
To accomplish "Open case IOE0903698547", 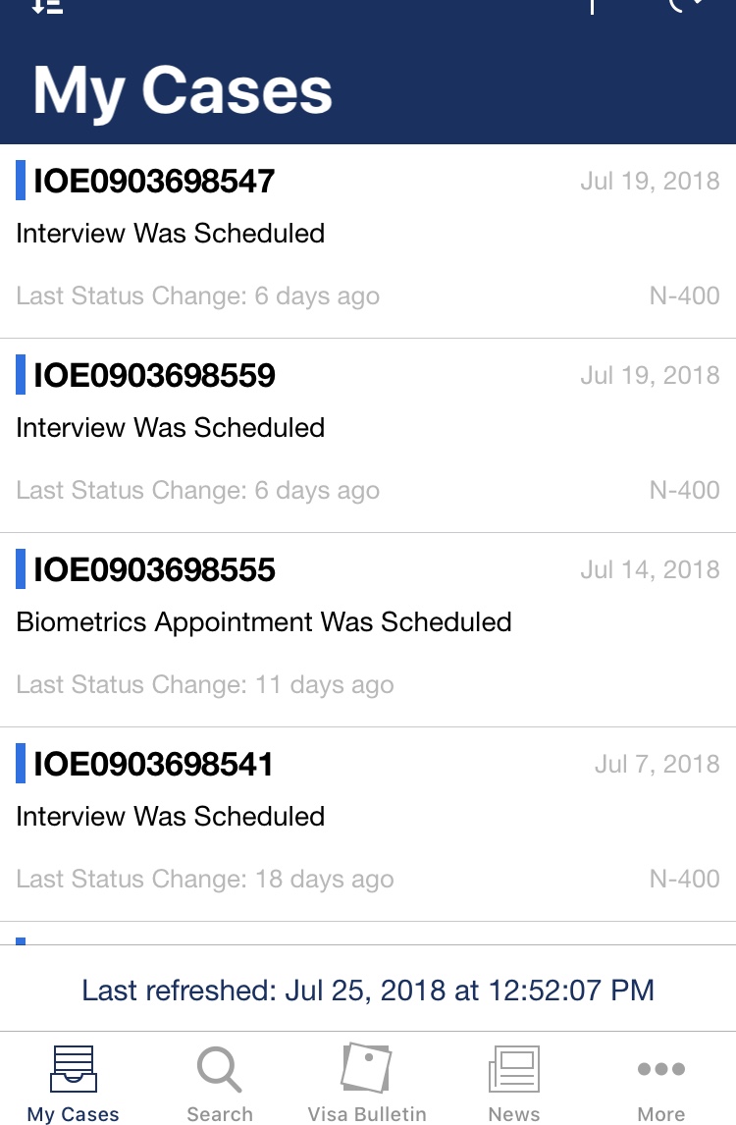I will 368,241.
